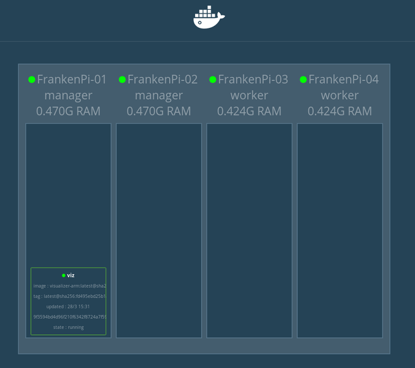
Task: Click the viz container title
Action: pos(71,275)
